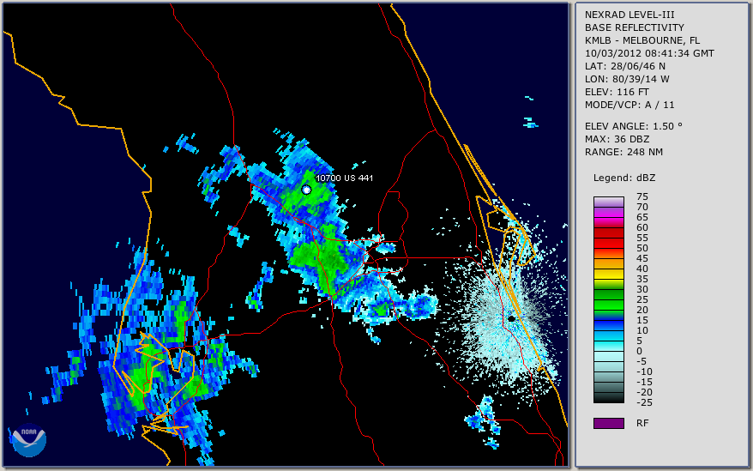Click the 'MAX: 36 DBZ' text

point(617,139)
